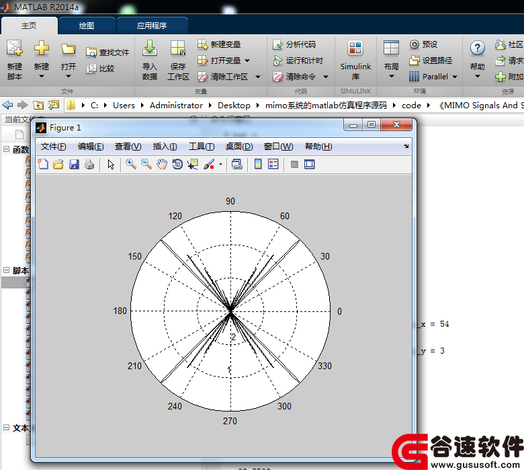Switch to 绘图 (Plots) tab
This screenshot has width=524, height=470.
click(87, 26)
